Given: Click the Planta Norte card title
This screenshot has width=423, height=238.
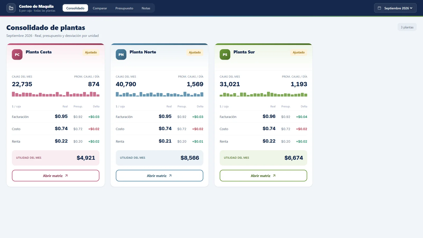Looking at the screenshot, I should point(143,52).
